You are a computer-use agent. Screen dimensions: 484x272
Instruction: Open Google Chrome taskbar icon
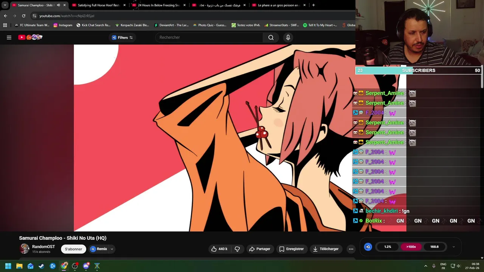pyautogui.click(x=64, y=266)
